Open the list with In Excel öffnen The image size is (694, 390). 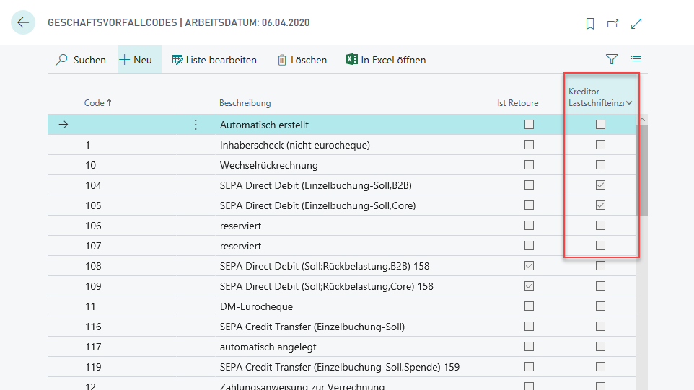[x=386, y=60]
